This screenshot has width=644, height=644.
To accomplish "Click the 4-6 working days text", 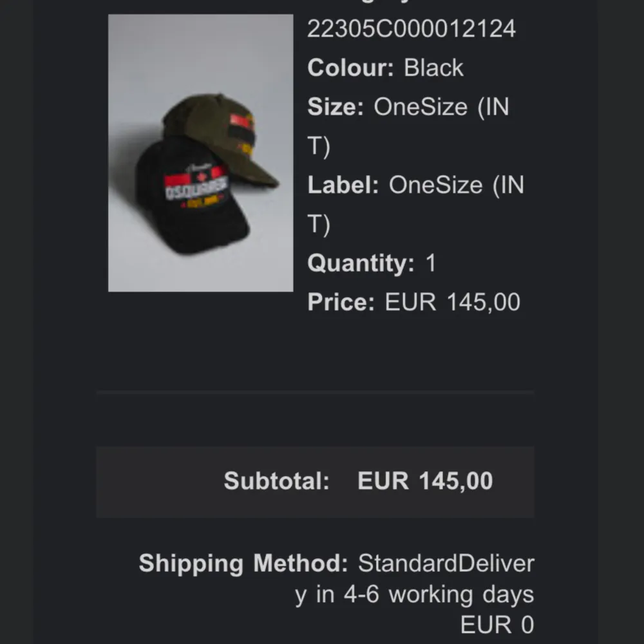I will pyautogui.click(x=439, y=594).
